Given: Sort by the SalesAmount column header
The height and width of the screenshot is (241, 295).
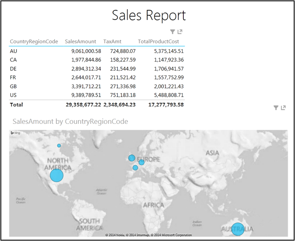Looking at the screenshot, I should pos(80,42).
